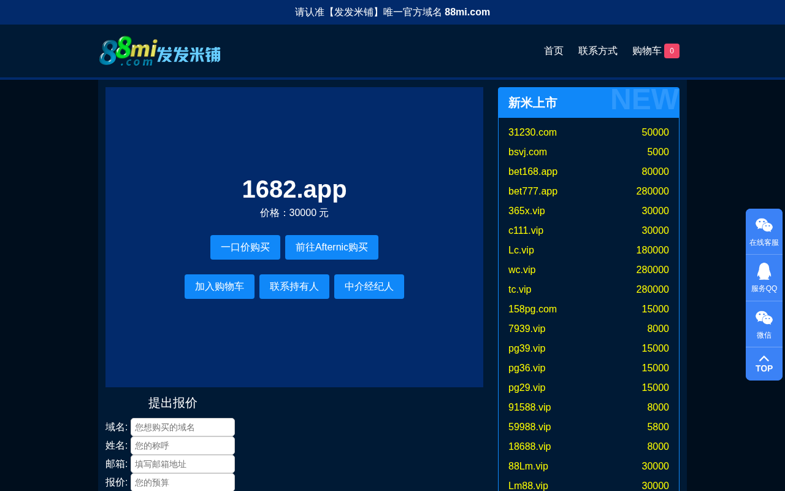Focus the 报价 budget input field

(183, 482)
